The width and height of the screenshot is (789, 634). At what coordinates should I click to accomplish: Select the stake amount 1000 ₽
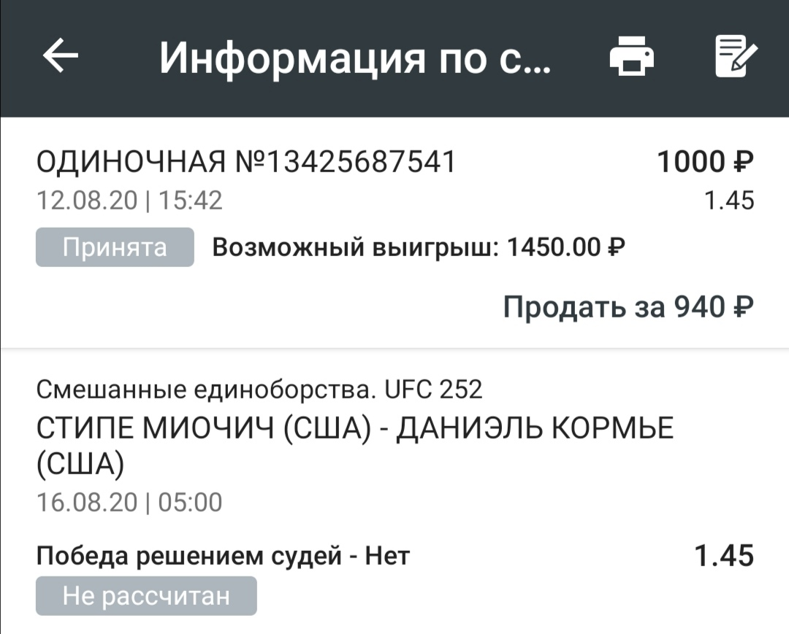[704, 161]
